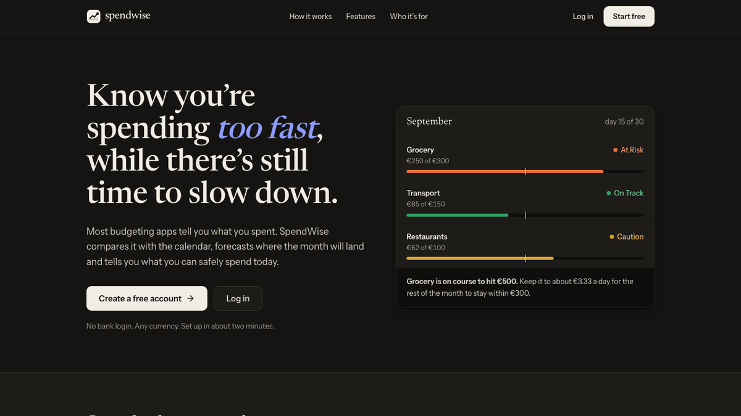The image size is (741, 416).
Task: Click the green On Track status dot
Action: tap(608, 193)
